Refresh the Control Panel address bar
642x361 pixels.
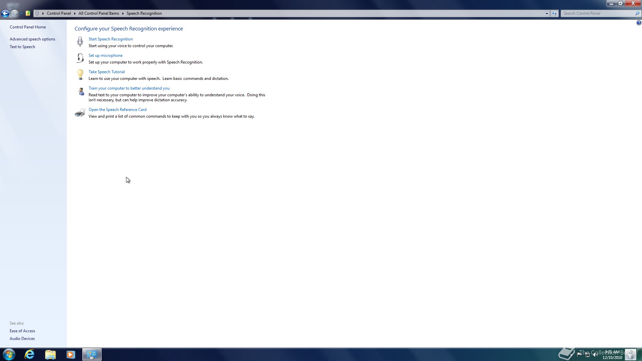tap(554, 13)
